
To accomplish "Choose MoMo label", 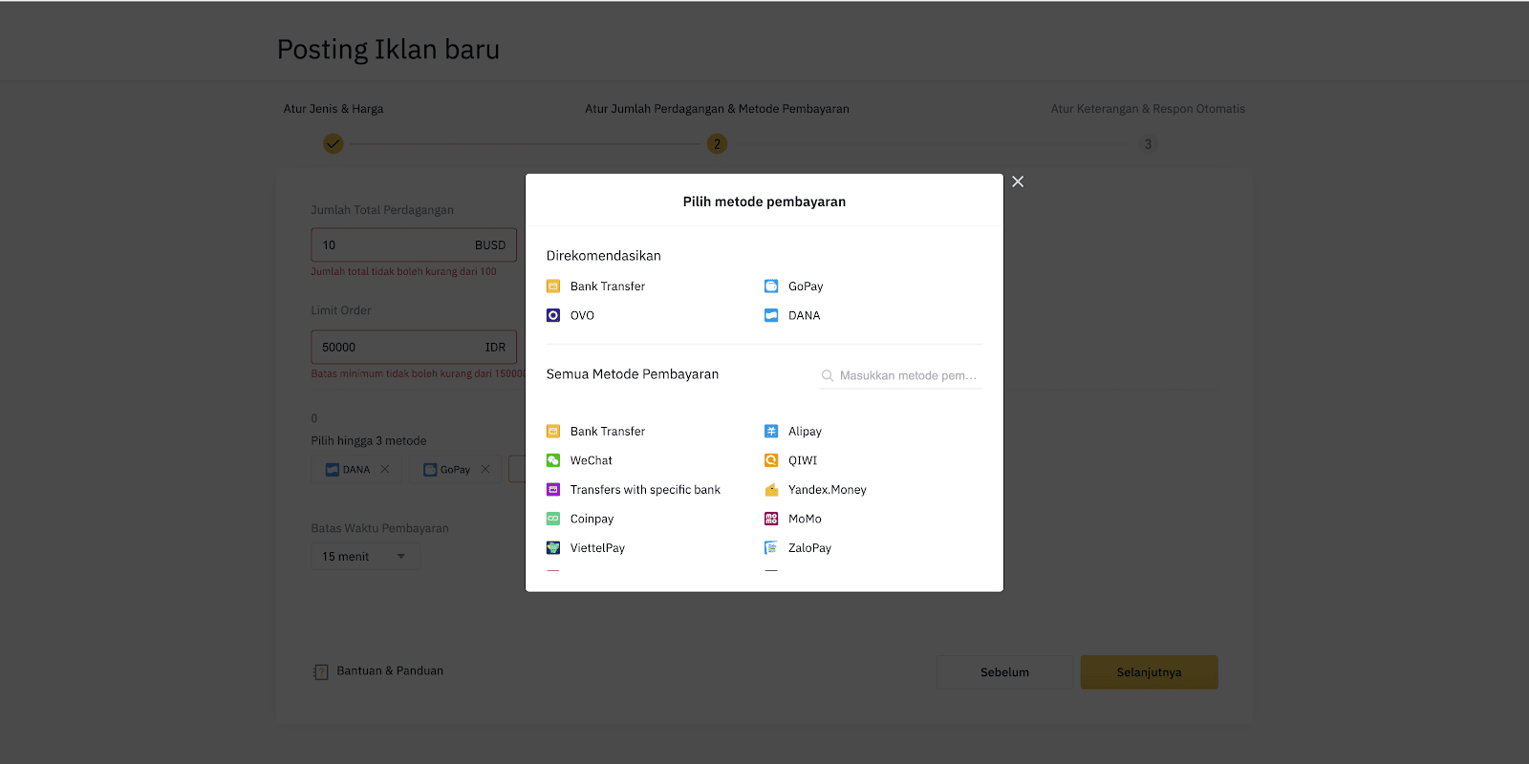I will [x=805, y=519].
